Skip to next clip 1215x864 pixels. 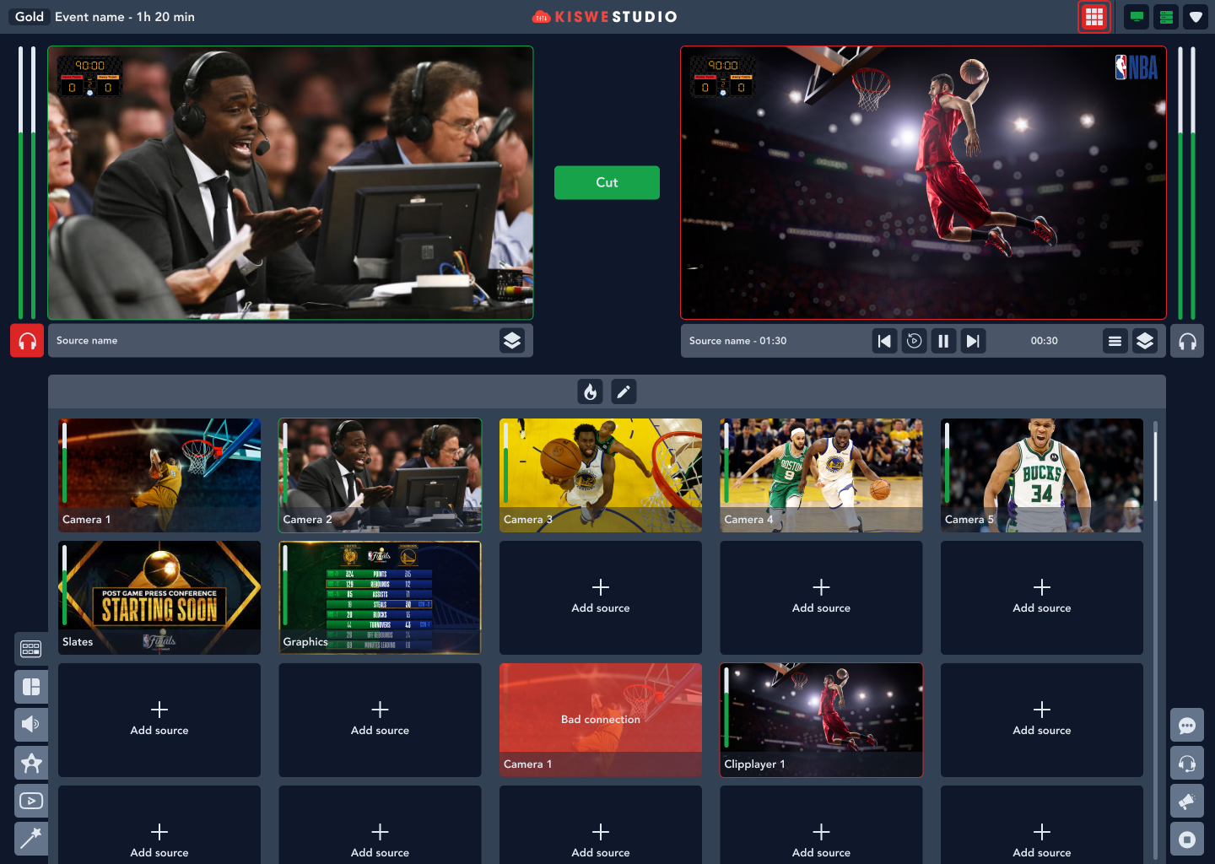click(x=973, y=341)
